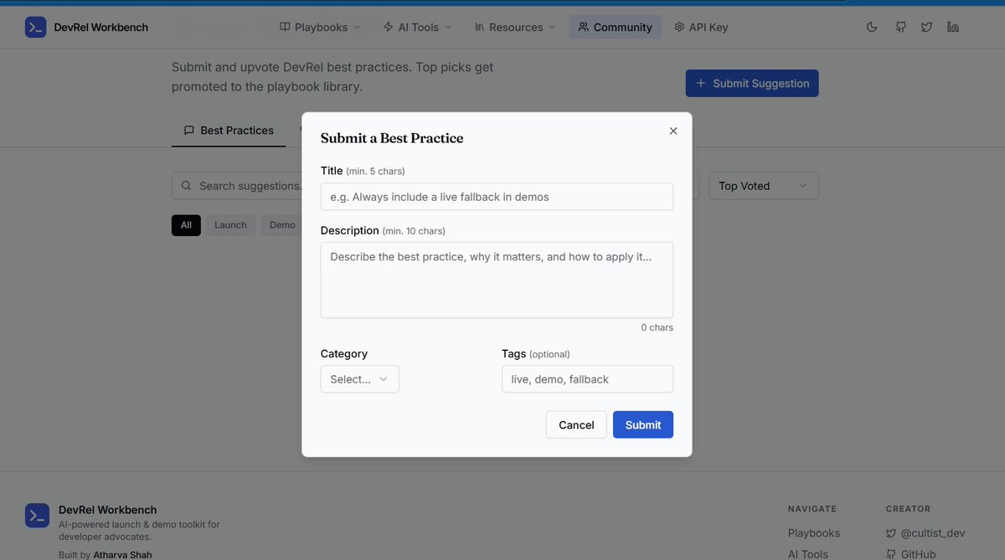Open the GitHub icon in the header

point(900,27)
